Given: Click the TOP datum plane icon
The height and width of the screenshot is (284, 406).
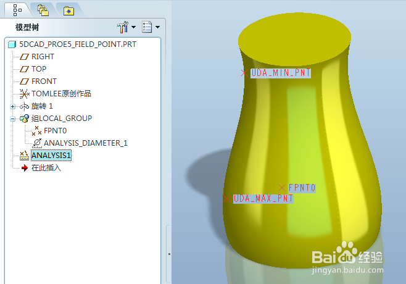Looking at the screenshot, I should 24,69.
